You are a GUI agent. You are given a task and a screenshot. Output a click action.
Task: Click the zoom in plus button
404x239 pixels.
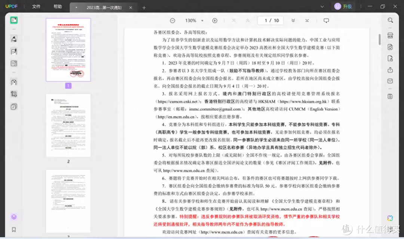pyautogui.click(x=215, y=21)
